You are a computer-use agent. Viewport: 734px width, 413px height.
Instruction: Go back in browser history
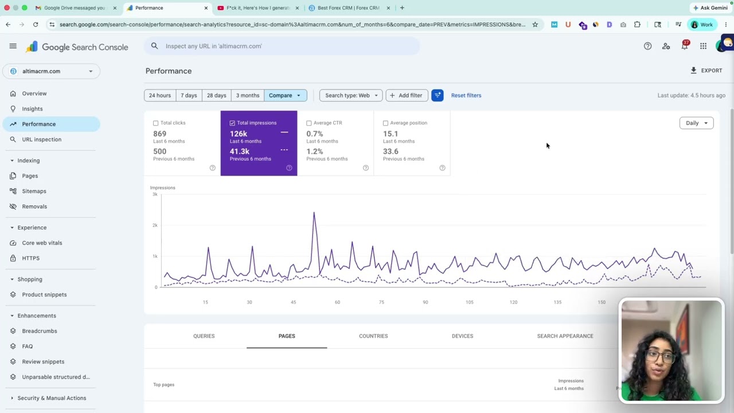tap(8, 25)
